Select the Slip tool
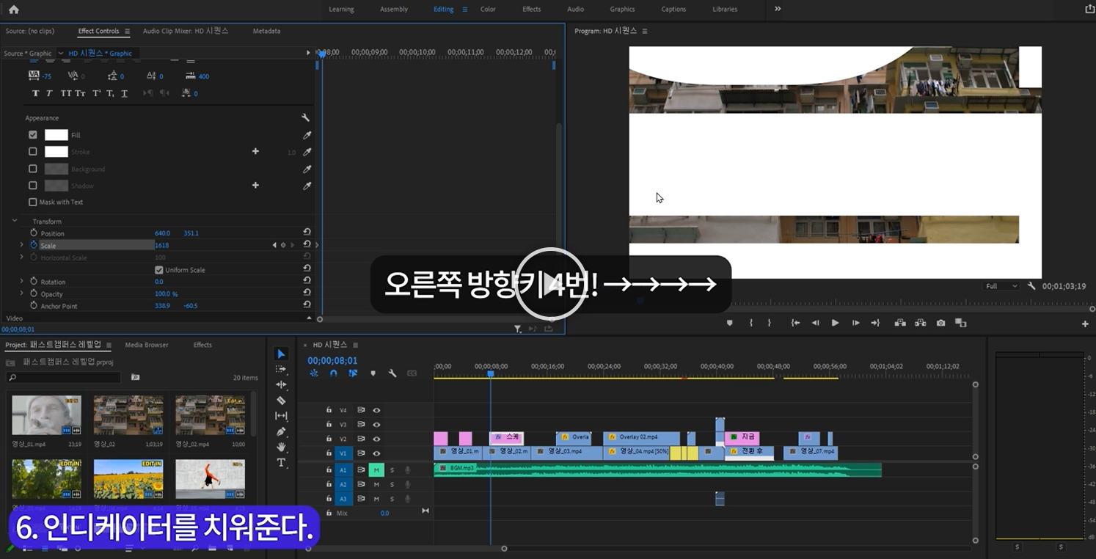The width and height of the screenshot is (1096, 559). point(281,416)
